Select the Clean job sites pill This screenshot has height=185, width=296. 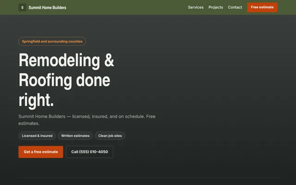110,136
